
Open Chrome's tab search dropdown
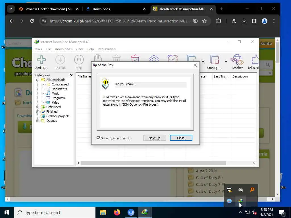coord(11,9)
